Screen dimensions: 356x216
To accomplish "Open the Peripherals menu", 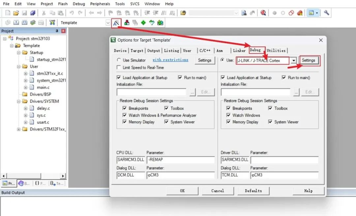I will pyautogui.click(x=100, y=4).
